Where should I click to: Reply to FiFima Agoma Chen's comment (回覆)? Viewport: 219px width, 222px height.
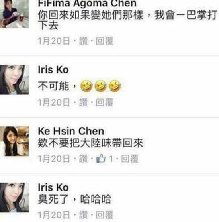(x=105, y=41)
